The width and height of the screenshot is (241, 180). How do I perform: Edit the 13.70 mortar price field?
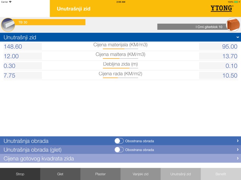(219, 56)
